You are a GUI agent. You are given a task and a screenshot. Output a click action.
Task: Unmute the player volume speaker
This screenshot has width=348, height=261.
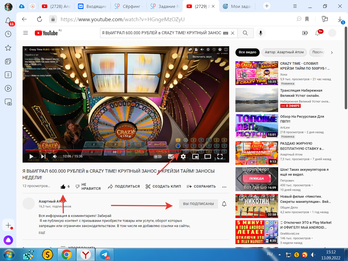[55, 156]
